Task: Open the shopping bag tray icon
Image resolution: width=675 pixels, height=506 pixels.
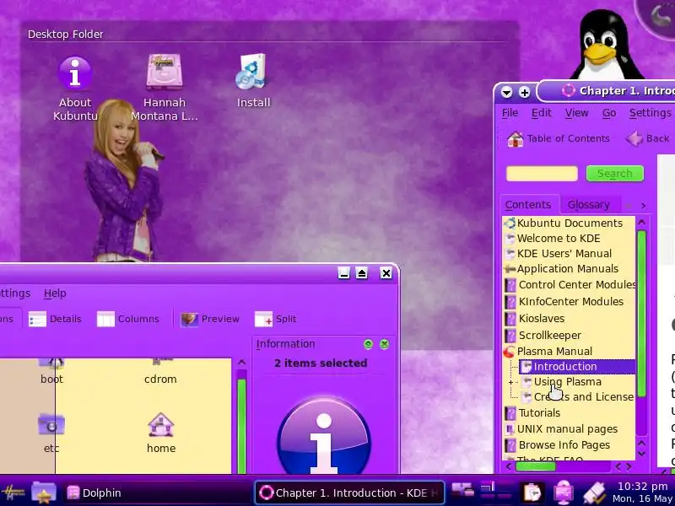Action: 563,493
